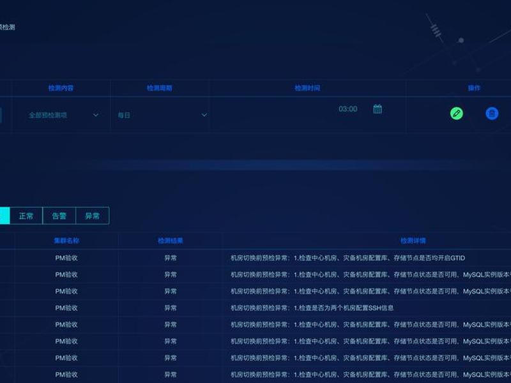Viewport: 511px width, 383px height.
Task: Select the detail text mentioning GTID
Action: click(347, 258)
